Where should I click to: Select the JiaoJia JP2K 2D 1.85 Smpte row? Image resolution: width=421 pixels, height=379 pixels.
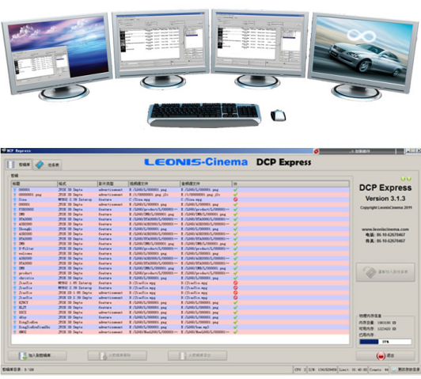coord(180,293)
